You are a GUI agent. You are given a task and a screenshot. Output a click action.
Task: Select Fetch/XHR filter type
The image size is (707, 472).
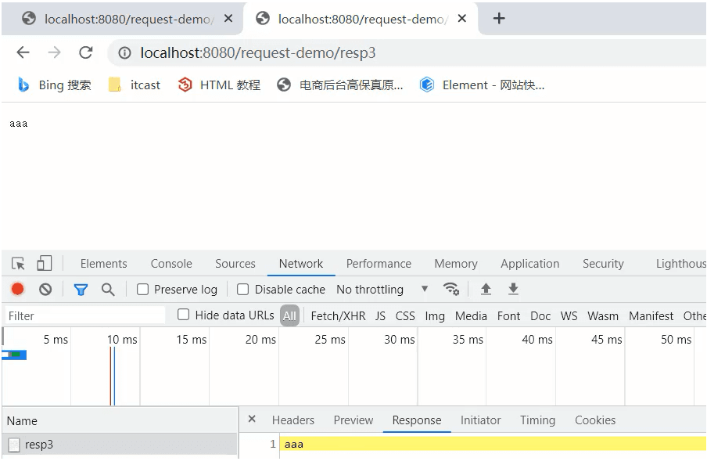point(338,316)
